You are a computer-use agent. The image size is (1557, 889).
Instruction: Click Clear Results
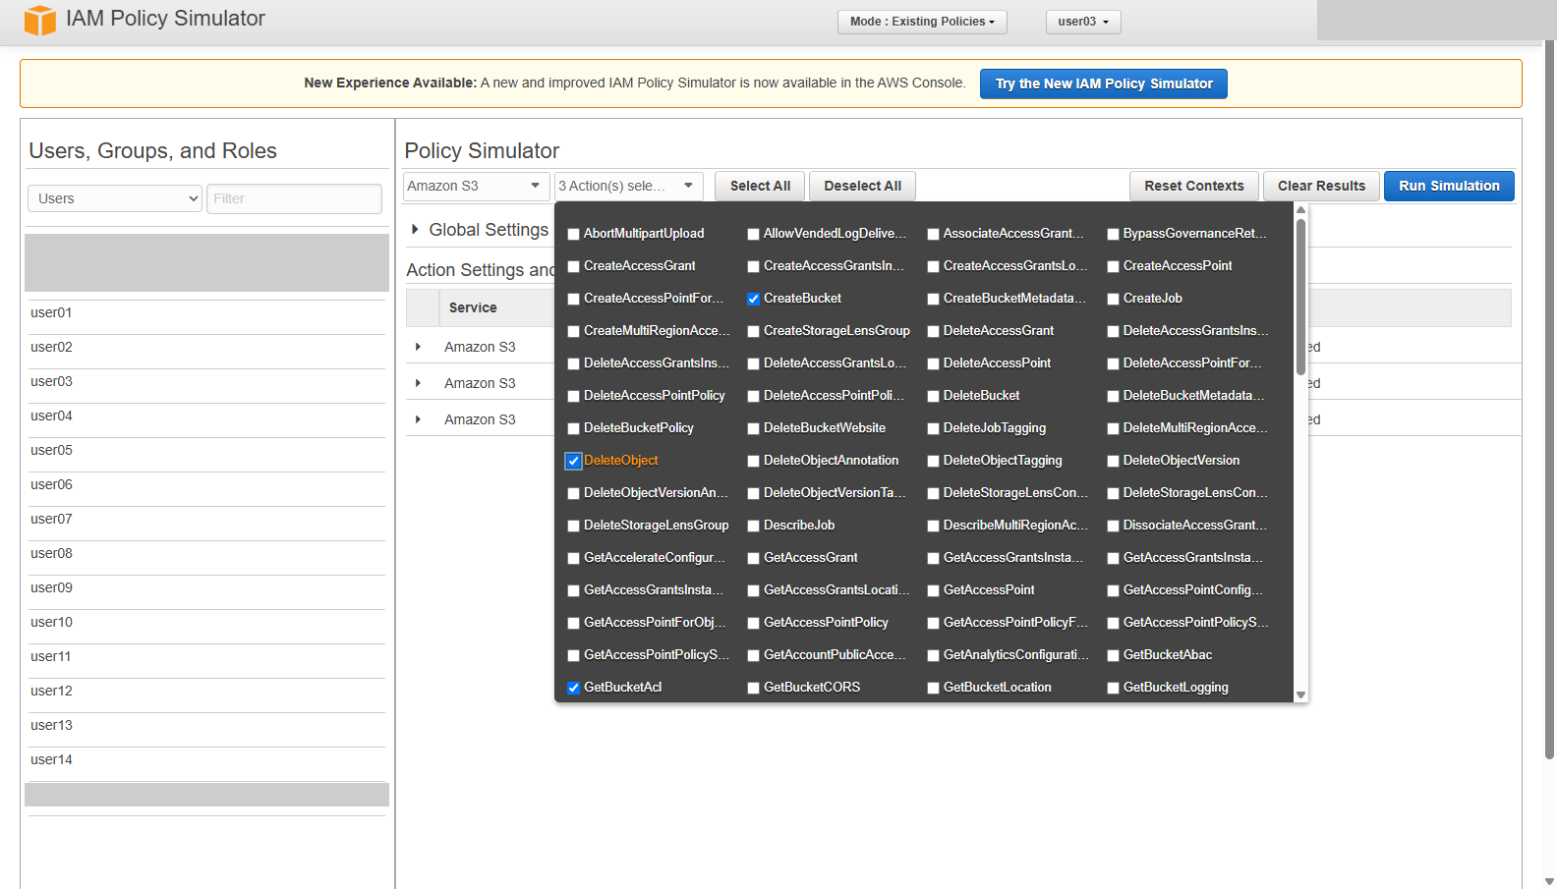1321,186
